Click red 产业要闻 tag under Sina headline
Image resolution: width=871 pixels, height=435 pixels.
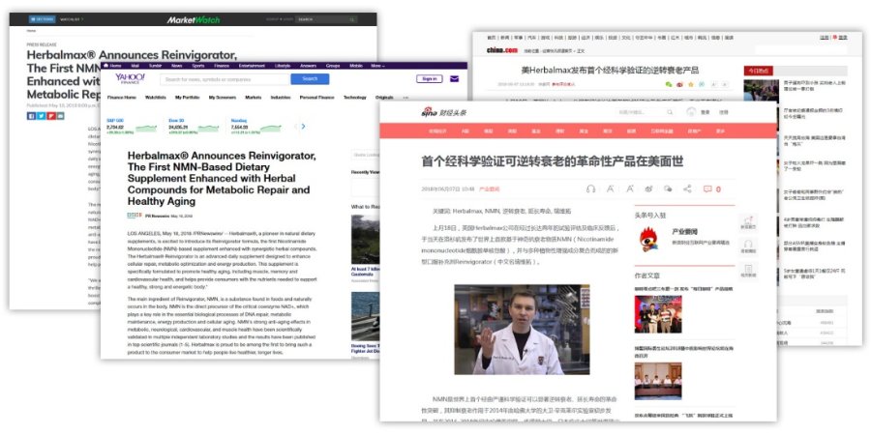[490, 189]
